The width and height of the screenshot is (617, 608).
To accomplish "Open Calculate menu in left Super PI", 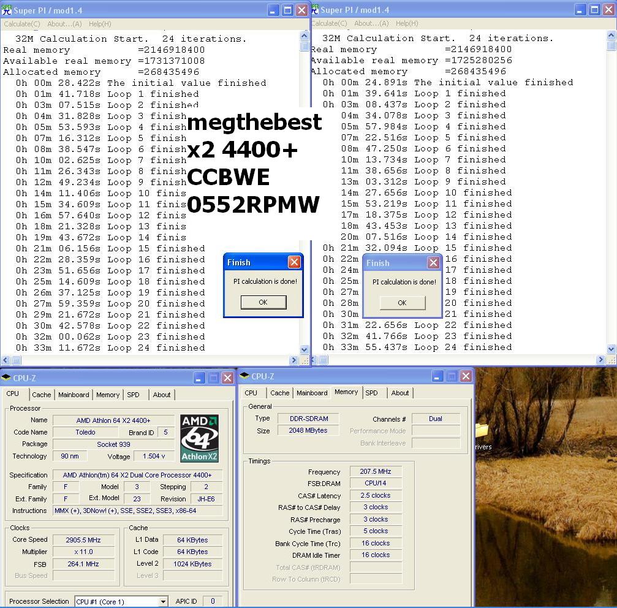I will tap(22, 24).
